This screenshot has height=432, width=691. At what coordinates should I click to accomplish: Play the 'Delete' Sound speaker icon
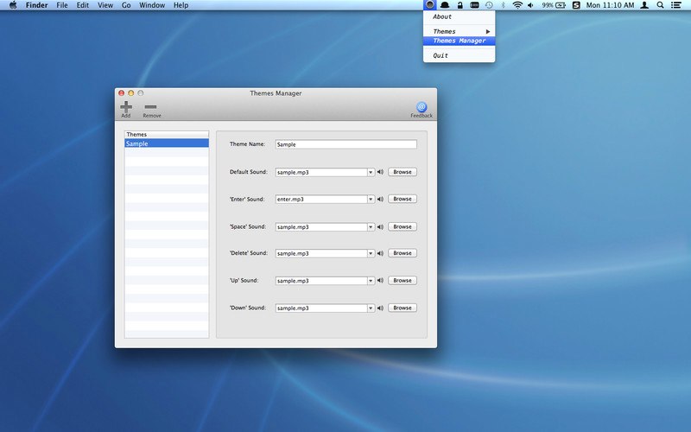380,253
